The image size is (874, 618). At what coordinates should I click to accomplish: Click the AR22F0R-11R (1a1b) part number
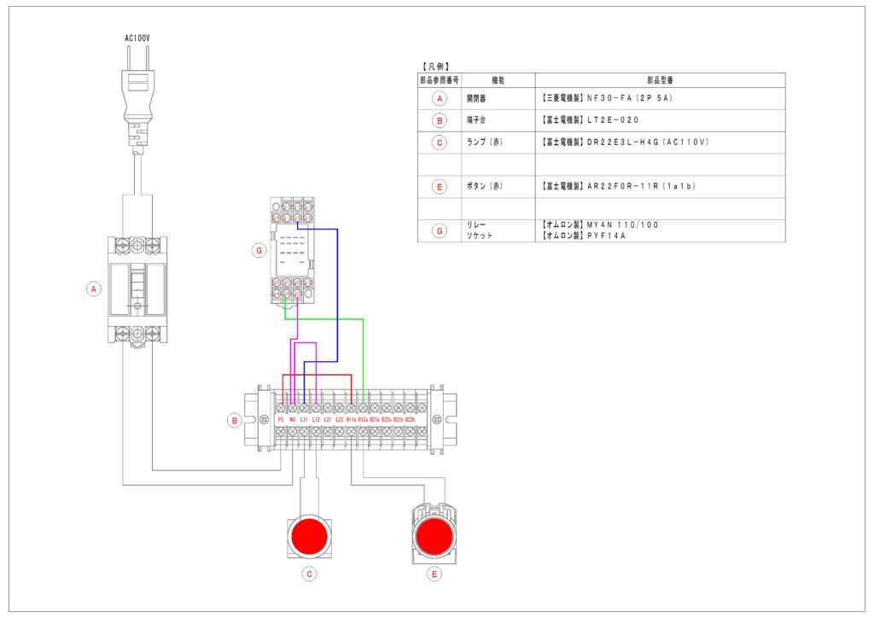point(642,186)
